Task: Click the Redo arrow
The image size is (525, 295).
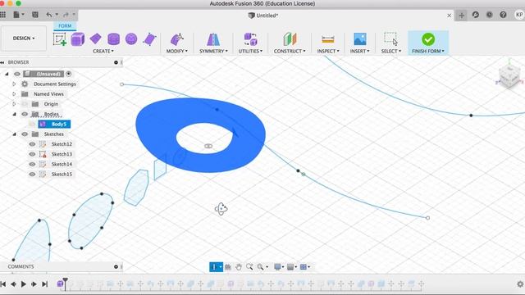Action: click(x=66, y=15)
